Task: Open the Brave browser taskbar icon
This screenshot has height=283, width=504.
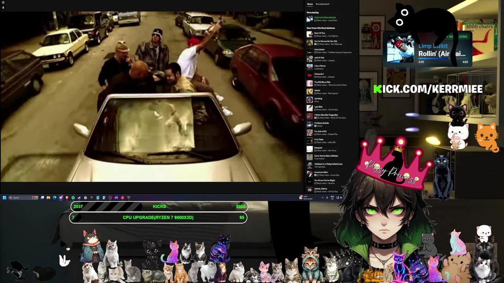Action: point(67,198)
